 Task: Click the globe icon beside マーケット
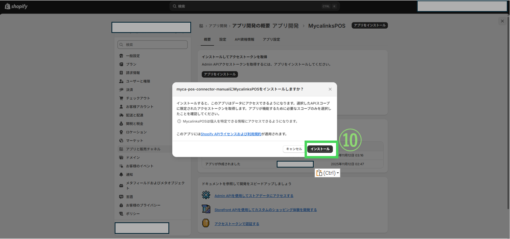point(121,141)
